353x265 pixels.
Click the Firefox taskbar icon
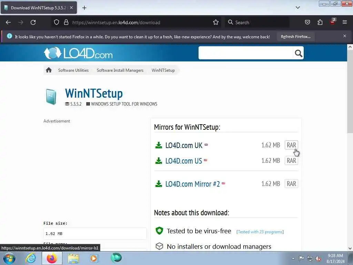pos(52,258)
